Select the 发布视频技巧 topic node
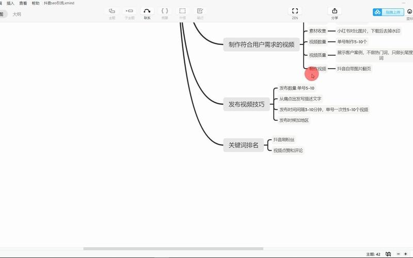 coord(246,104)
